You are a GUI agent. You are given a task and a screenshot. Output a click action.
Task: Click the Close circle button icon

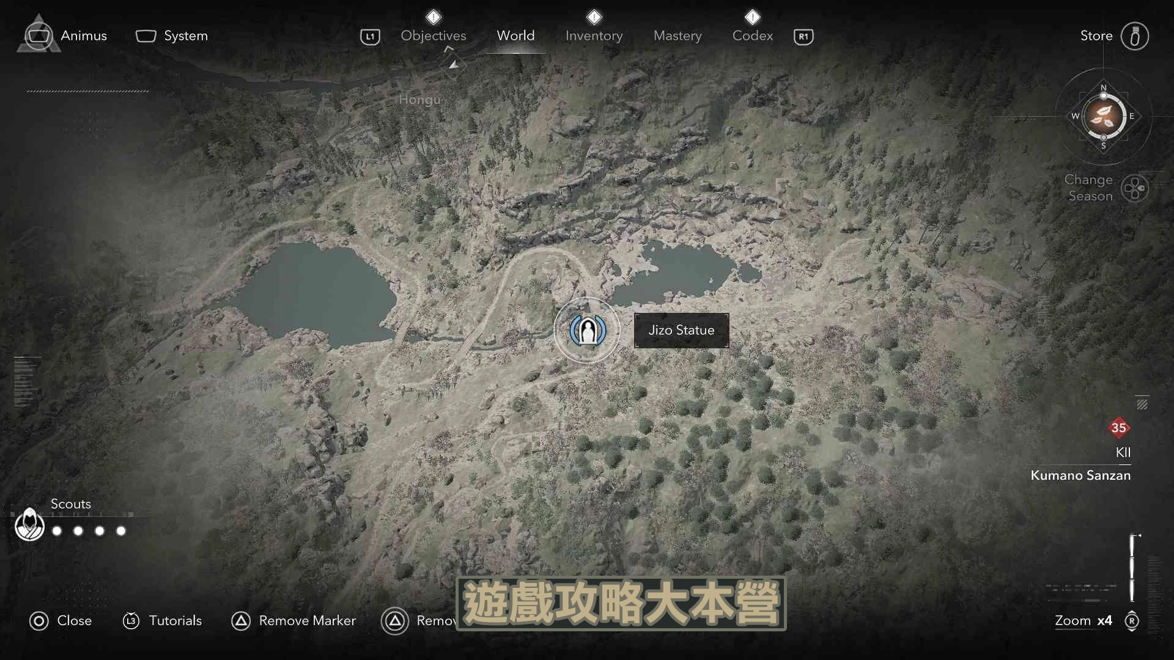click(39, 621)
